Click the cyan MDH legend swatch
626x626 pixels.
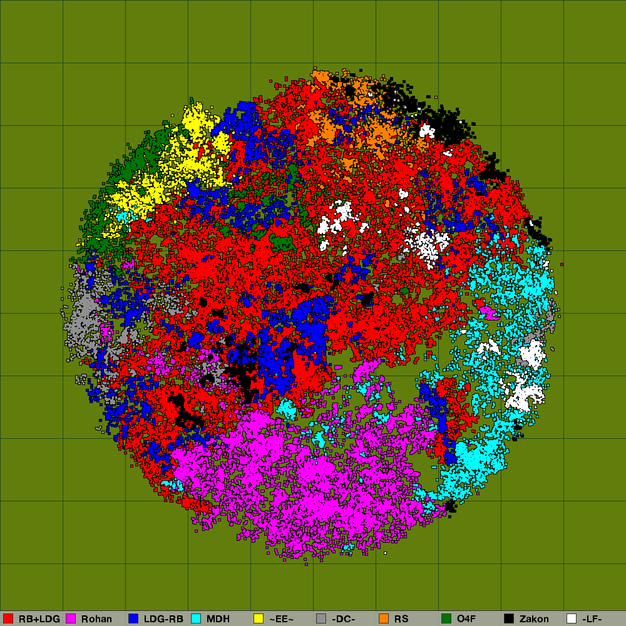pyautogui.click(x=196, y=618)
